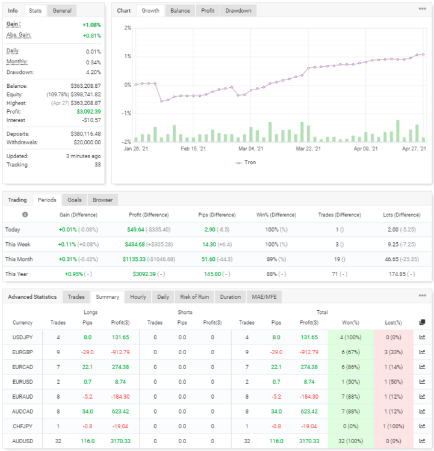Open EURUSD row chart icon
This screenshot has height=451, width=434.
point(422,382)
